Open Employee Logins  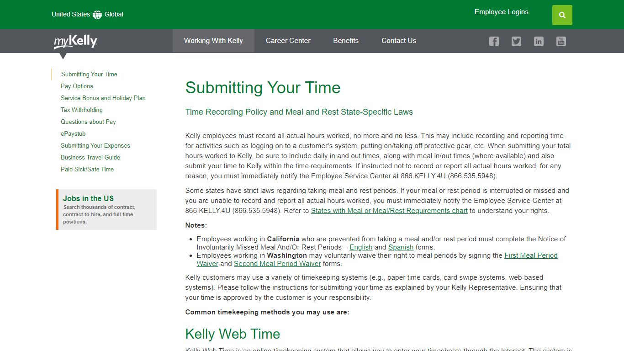click(502, 12)
